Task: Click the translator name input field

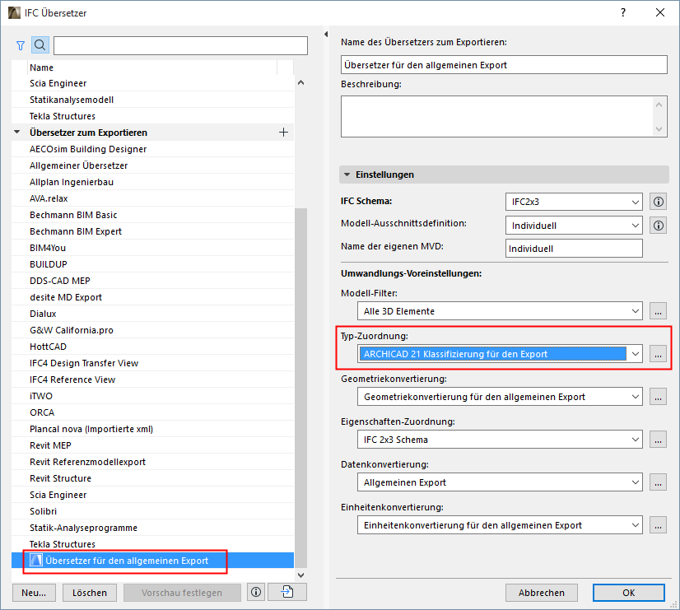Action: click(x=504, y=65)
